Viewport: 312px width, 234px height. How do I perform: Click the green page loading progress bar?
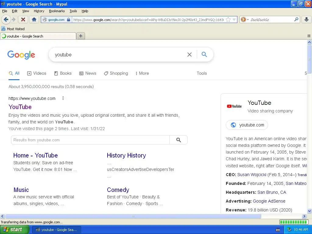294,222
